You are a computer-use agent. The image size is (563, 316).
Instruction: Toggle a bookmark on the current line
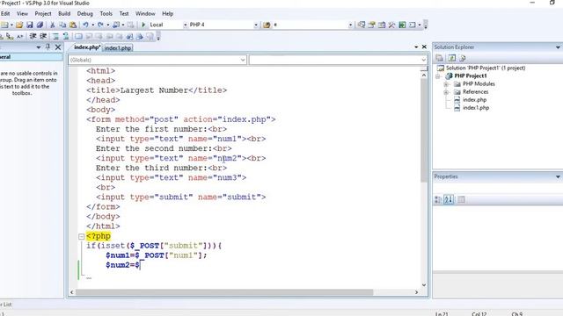coord(78,36)
